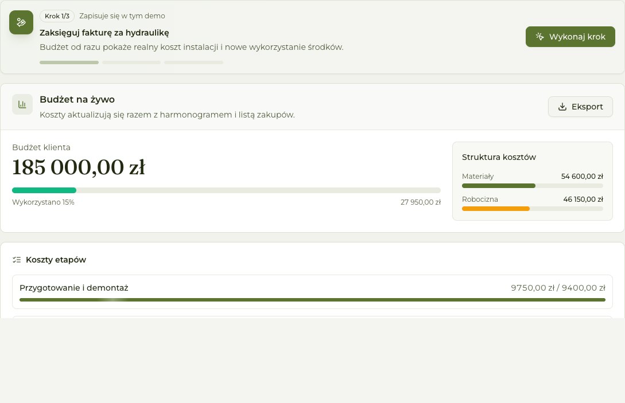Click the 27 950,00 zł spent value

point(421,202)
